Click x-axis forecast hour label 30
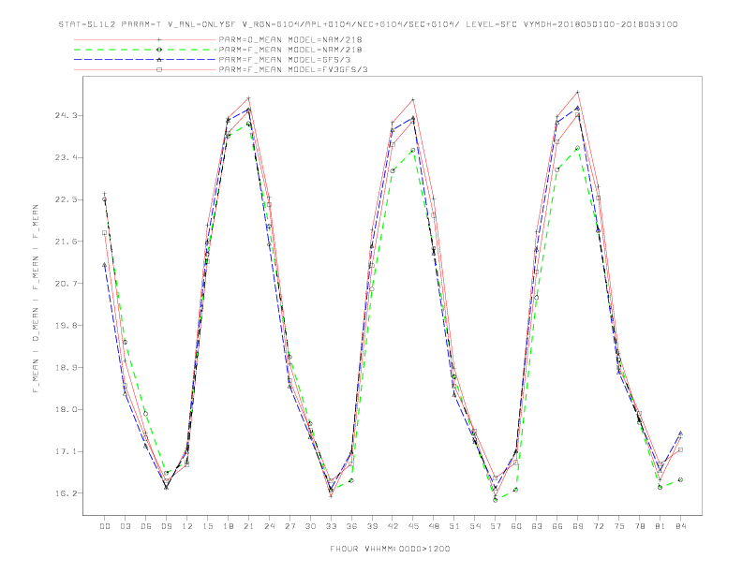742x573 pixels. (310, 526)
